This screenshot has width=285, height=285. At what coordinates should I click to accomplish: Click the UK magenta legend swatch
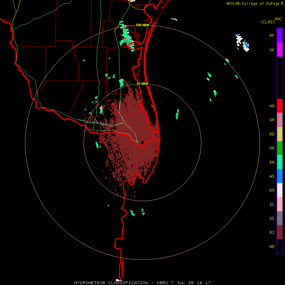coord(280,50)
